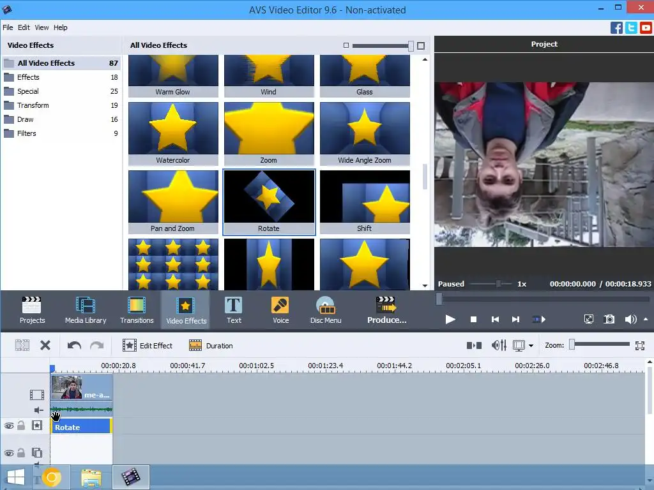Select the Rotate effect block on timeline
The height and width of the screenshot is (490, 654).
tap(81, 427)
